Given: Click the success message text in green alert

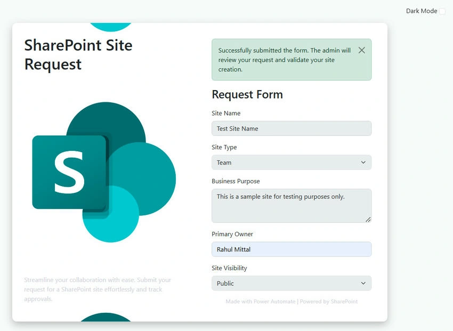Looking at the screenshot, I should click(x=284, y=60).
